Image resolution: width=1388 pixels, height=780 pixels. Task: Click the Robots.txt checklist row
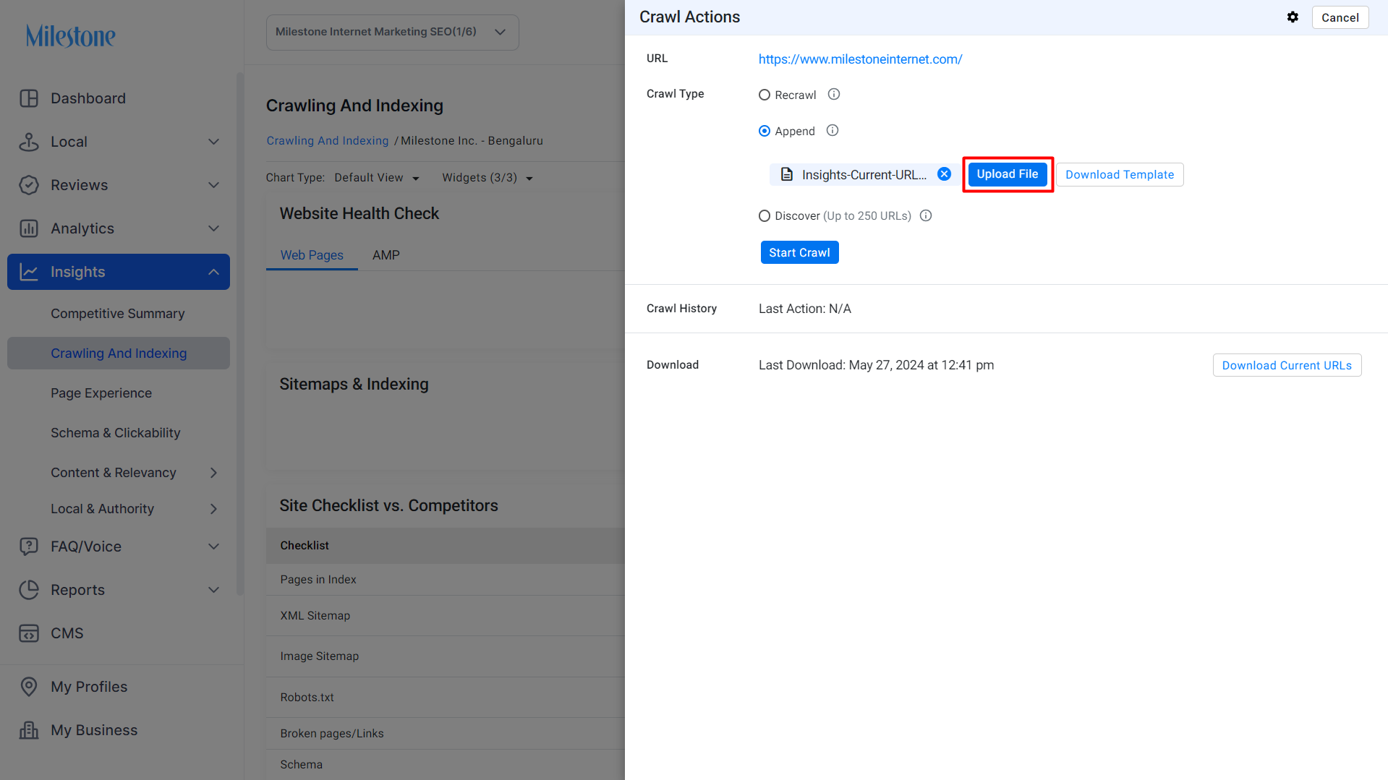point(446,698)
